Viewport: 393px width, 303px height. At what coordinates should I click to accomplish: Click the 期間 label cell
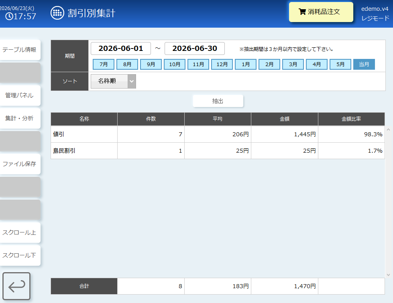click(x=70, y=56)
